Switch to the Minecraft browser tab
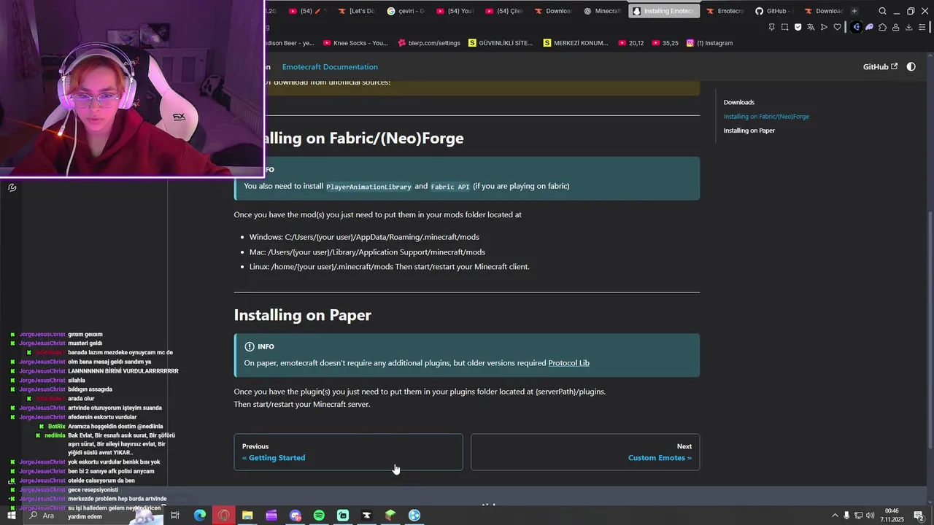The image size is (934, 525). pos(603,11)
